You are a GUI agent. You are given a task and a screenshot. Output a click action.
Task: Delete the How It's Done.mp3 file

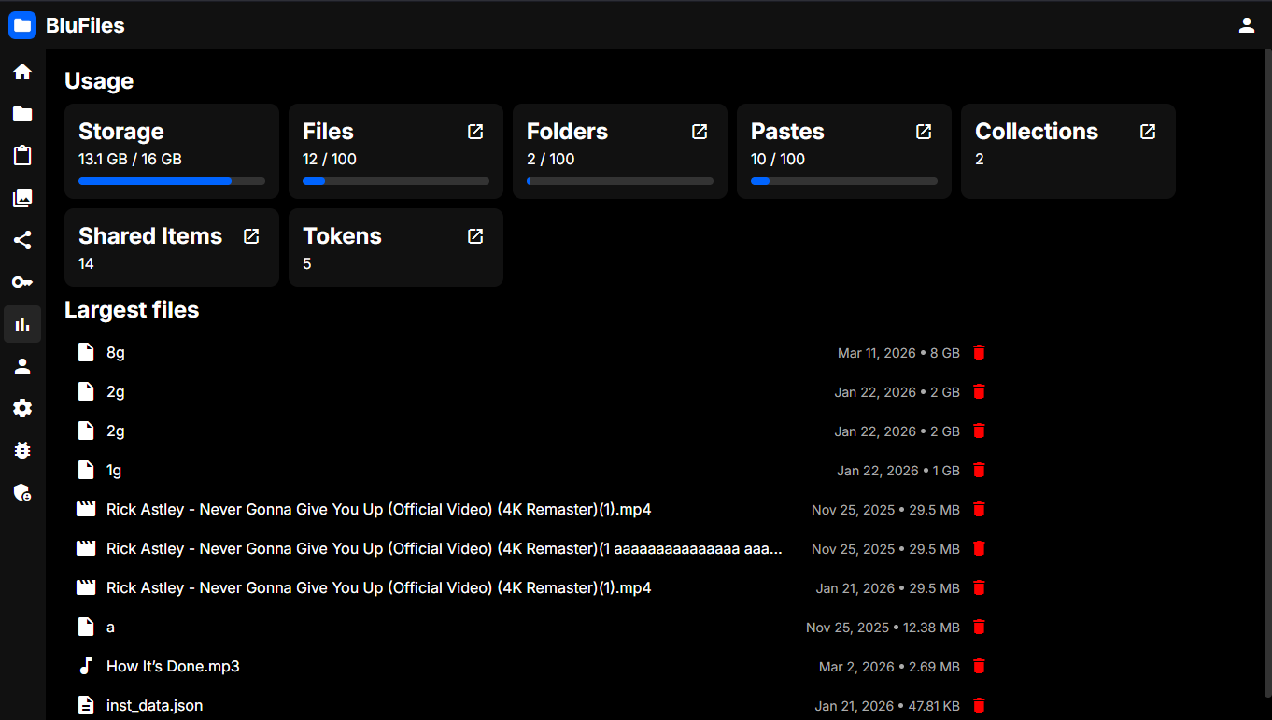coord(979,667)
